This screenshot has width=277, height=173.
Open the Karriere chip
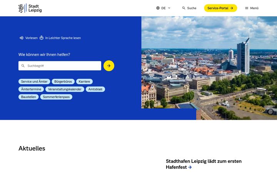[x=84, y=82]
